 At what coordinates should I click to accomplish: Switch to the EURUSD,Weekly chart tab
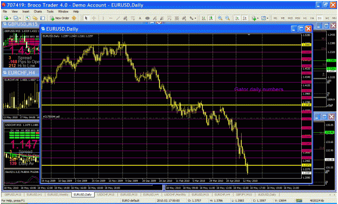pos(58,194)
